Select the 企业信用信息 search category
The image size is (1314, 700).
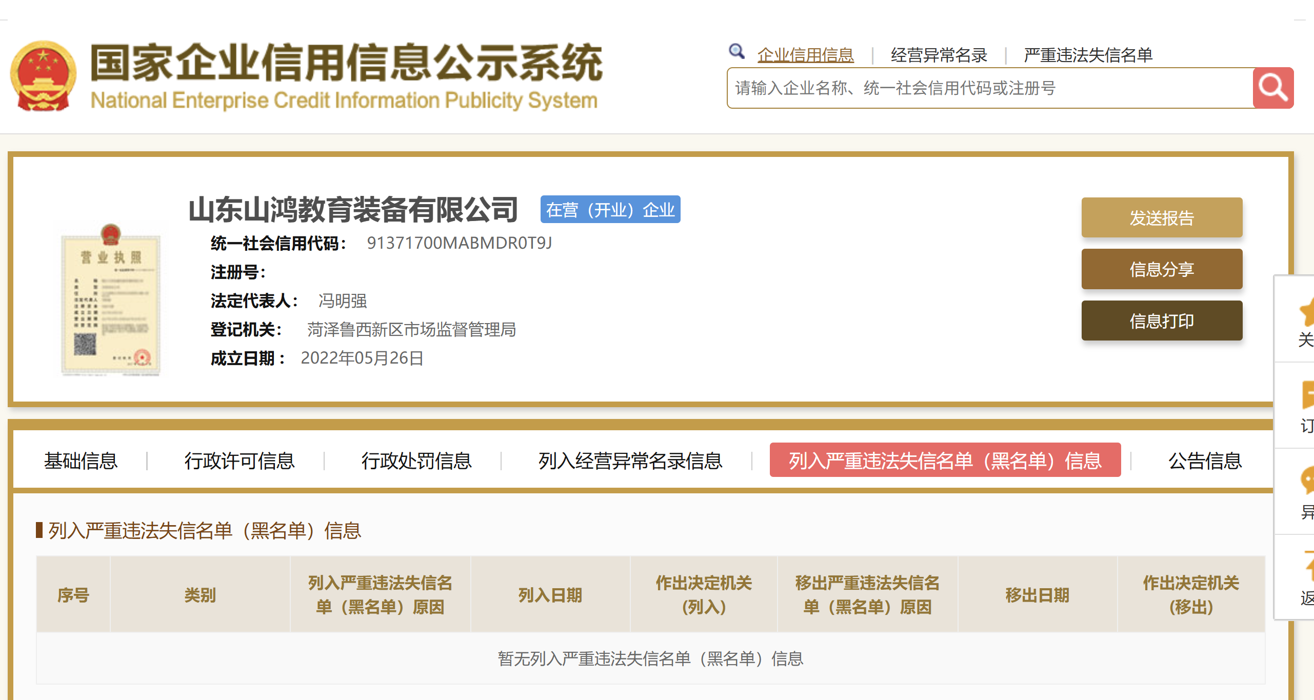pyautogui.click(x=805, y=55)
